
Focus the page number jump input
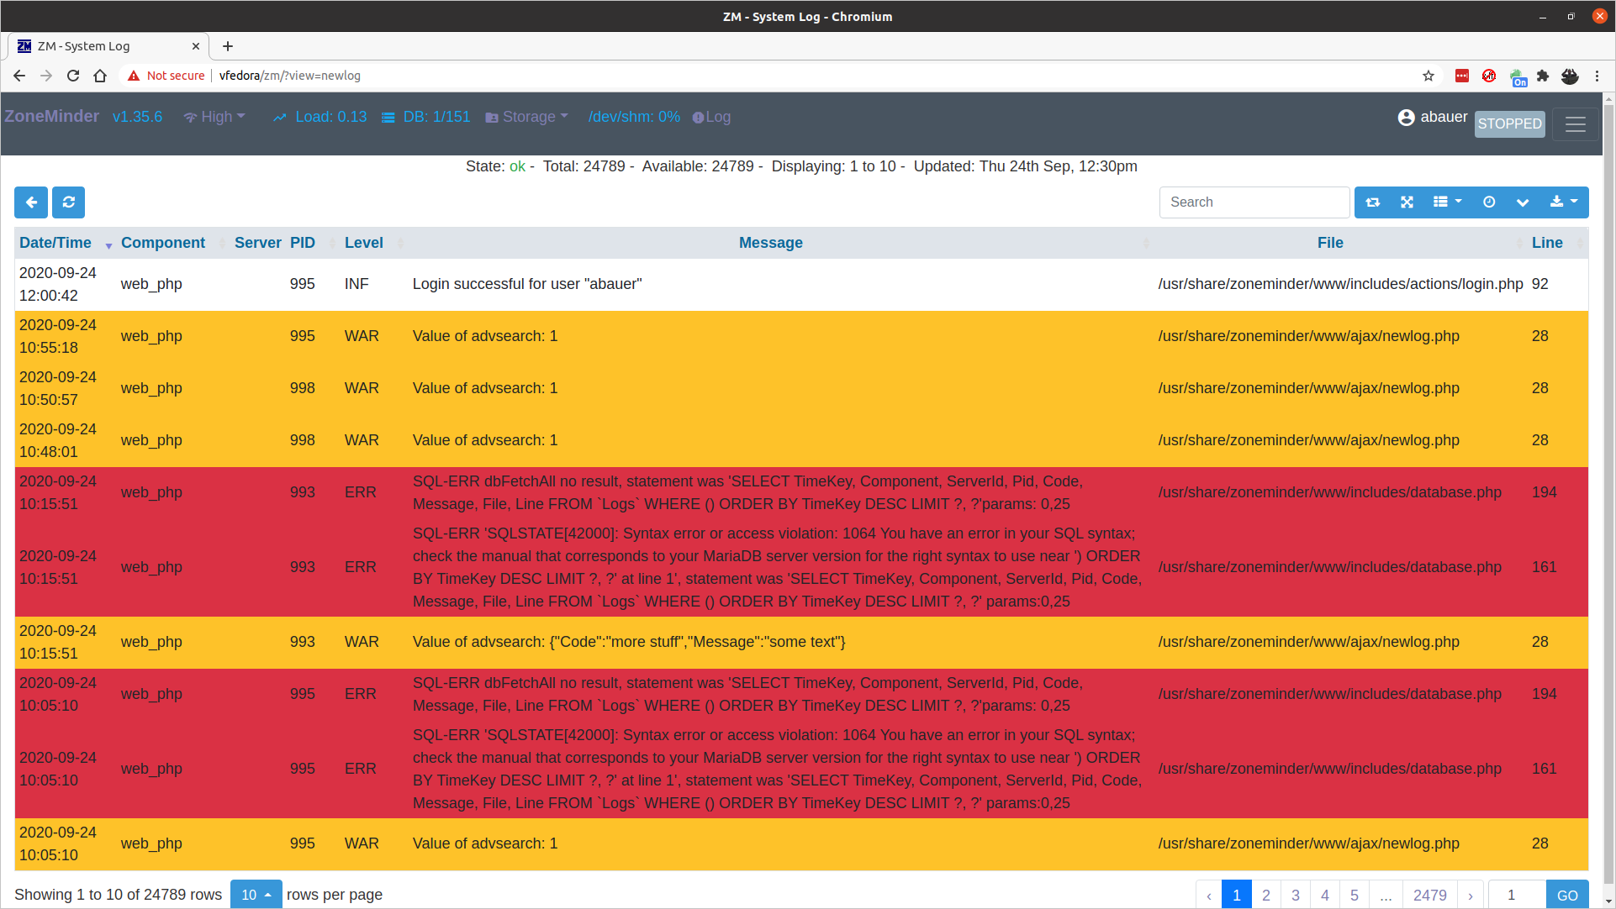click(x=1518, y=896)
